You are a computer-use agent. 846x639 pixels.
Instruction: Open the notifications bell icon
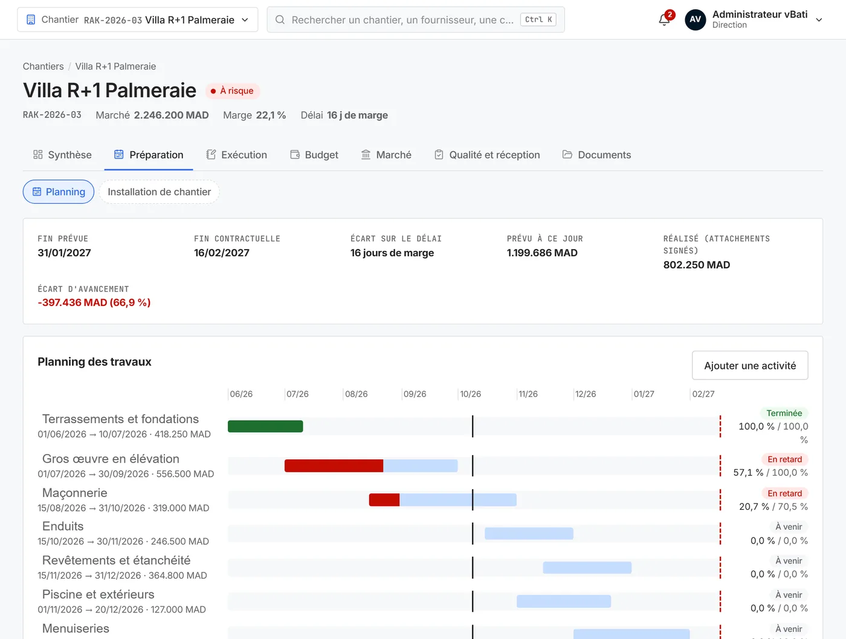point(664,20)
